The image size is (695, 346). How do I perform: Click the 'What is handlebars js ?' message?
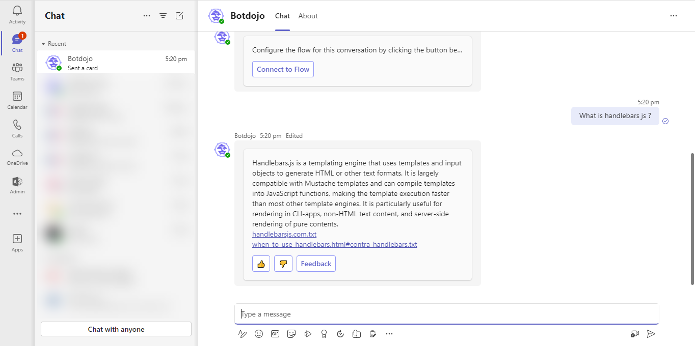pos(615,116)
